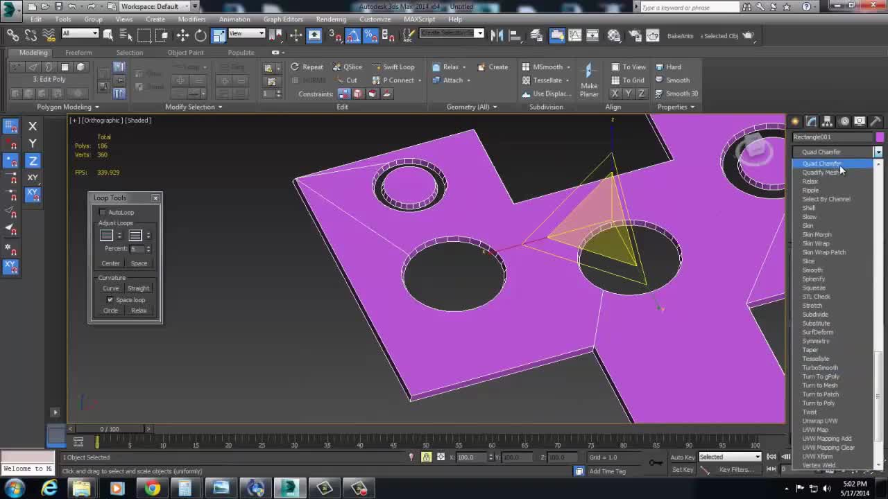Expand Geometry (All) panel

tap(472, 107)
